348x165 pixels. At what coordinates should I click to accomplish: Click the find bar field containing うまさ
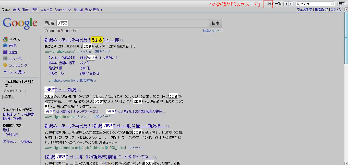tap(316, 4)
